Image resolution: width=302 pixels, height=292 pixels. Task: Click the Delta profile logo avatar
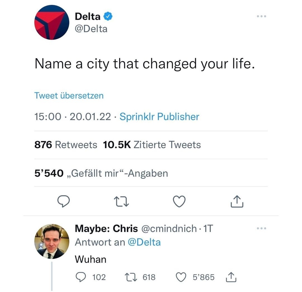tap(51, 22)
